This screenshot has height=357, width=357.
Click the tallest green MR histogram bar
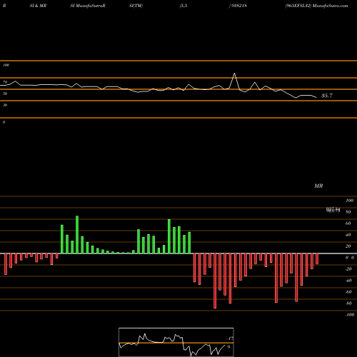point(77,235)
